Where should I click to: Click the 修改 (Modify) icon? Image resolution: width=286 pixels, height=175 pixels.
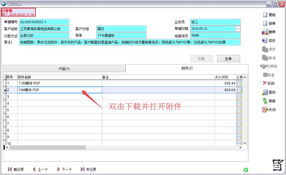click(x=269, y=40)
